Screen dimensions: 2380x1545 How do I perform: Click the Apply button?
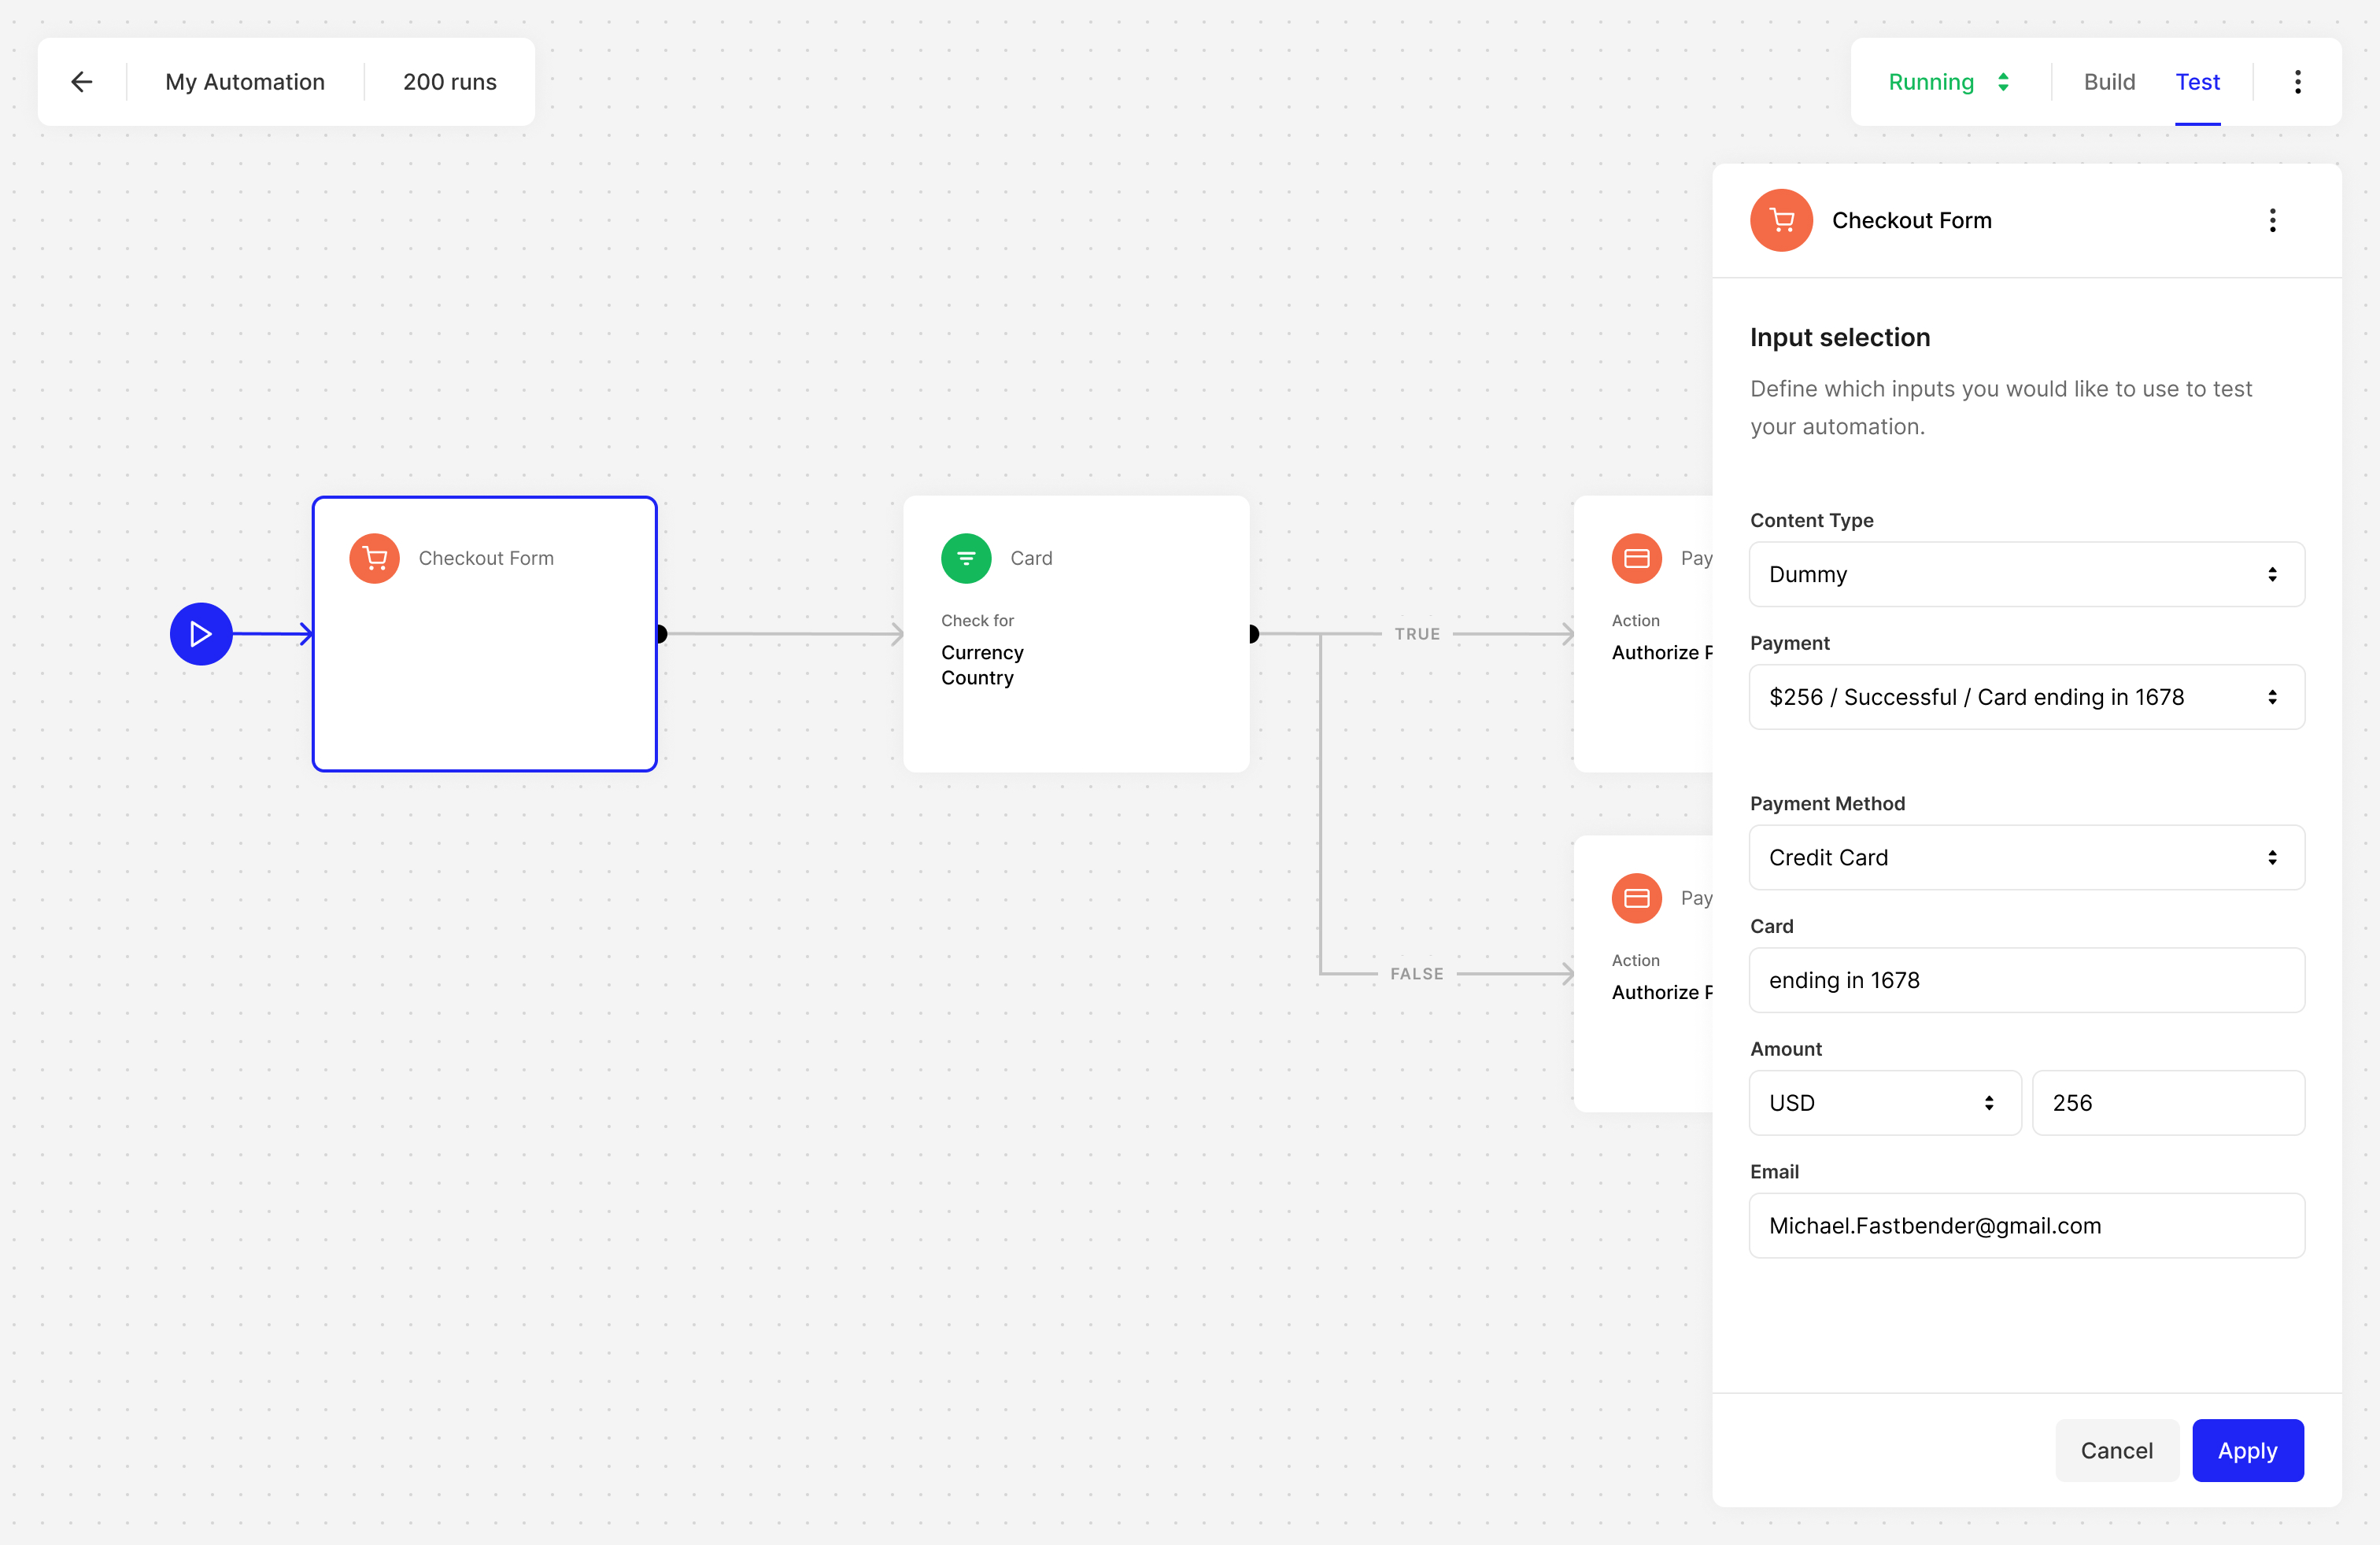click(2247, 1450)
